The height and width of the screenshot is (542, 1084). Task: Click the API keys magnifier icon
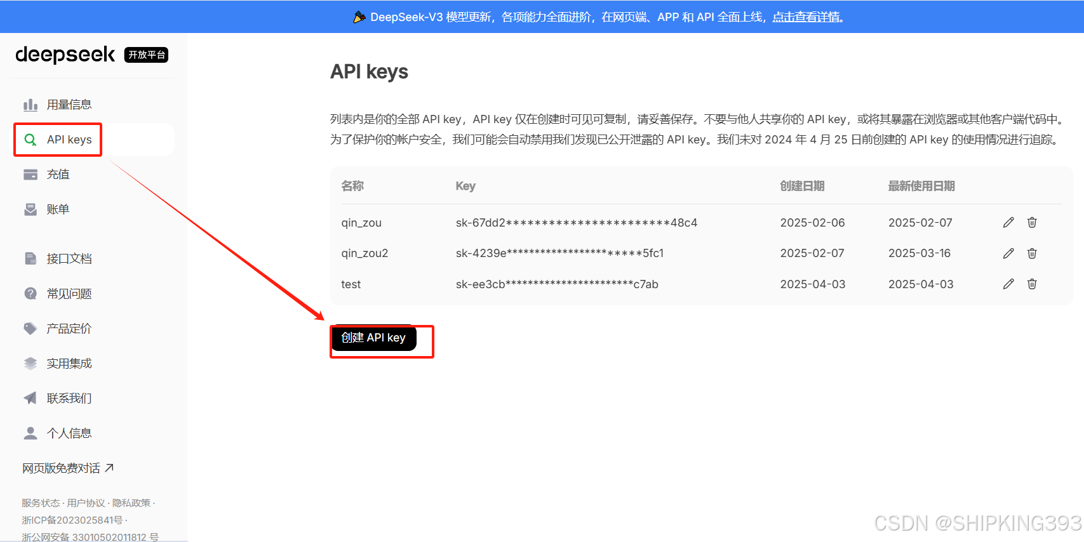point(30,140)
